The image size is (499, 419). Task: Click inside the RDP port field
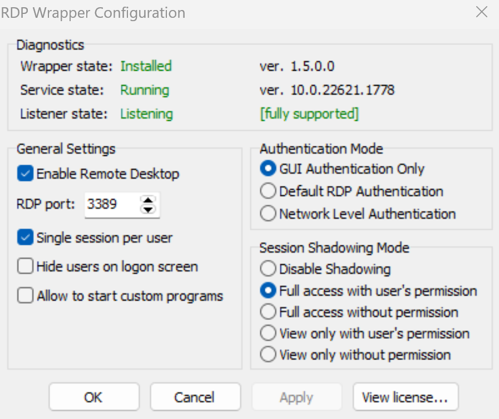(x=110, y=205)
